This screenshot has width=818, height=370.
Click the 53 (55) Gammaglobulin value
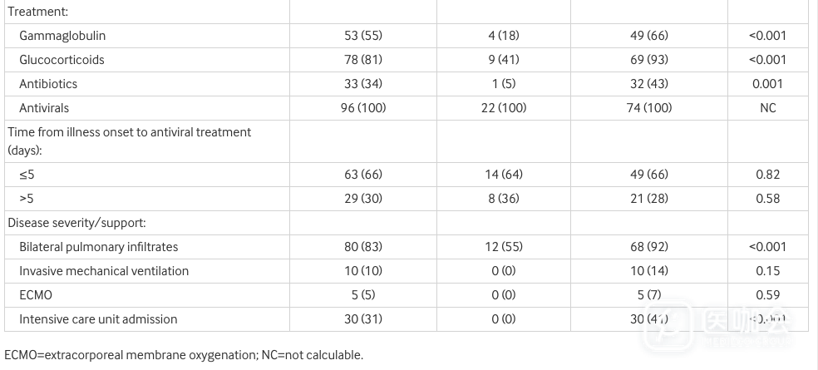pos(362,36)
